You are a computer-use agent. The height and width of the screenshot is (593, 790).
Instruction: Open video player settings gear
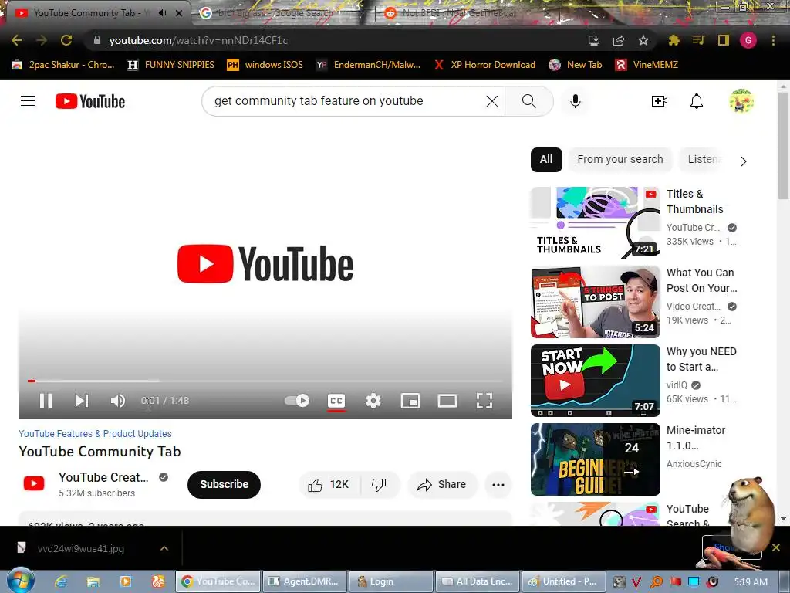click(373, 401)
